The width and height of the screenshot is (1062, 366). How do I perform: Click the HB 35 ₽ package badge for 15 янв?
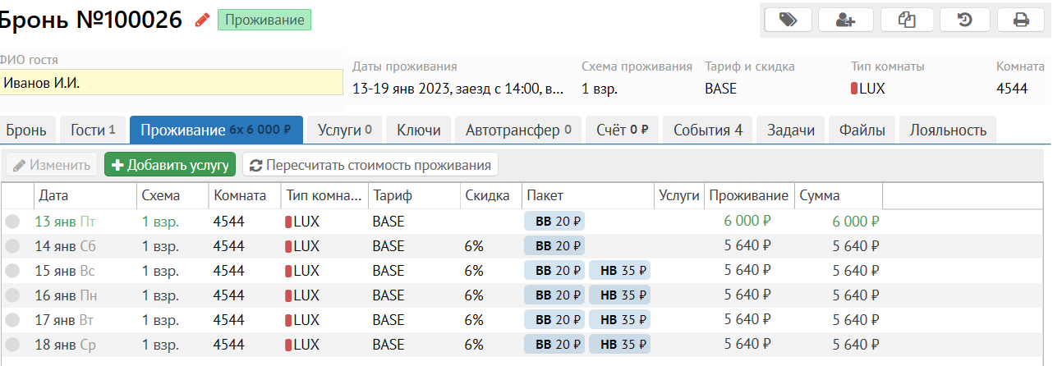[619, 270]
